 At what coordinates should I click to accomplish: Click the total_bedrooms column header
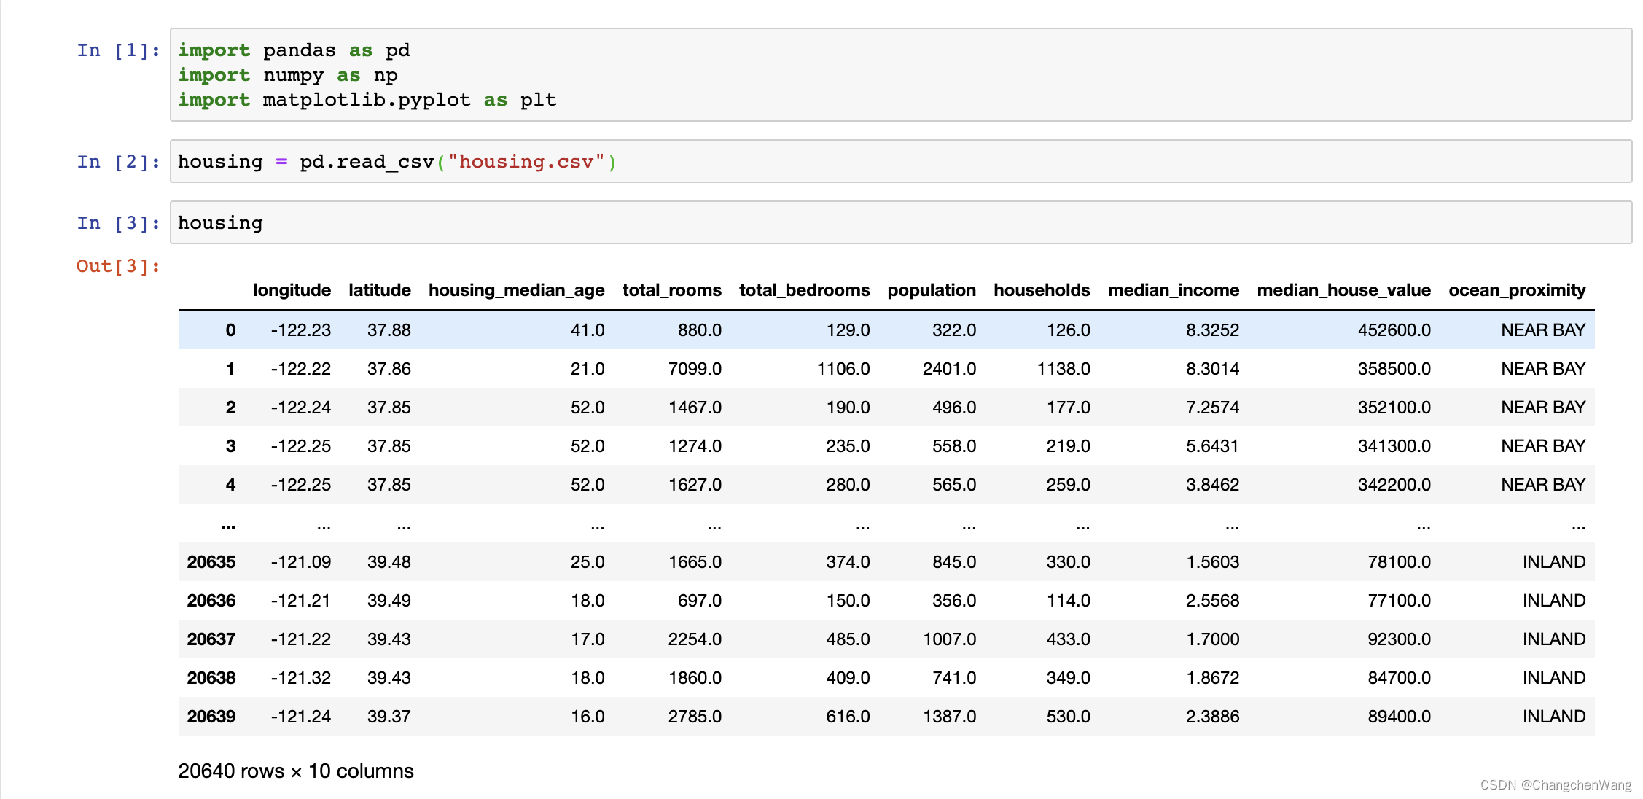click(x=804, y=290)
